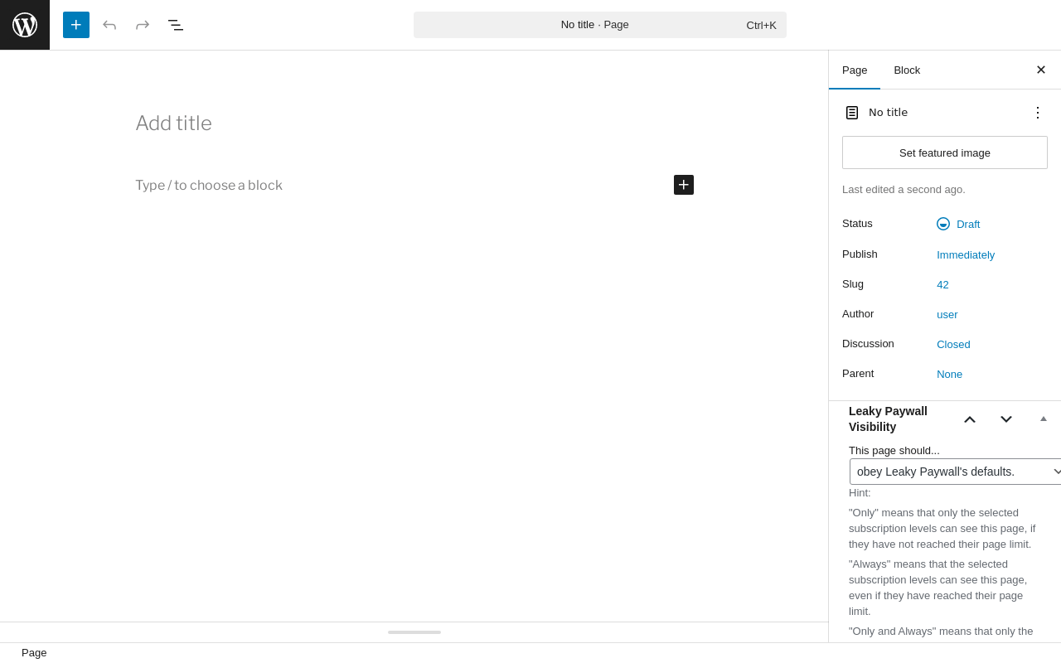Viewport: 1061px width, 663px height.
Task: Collapse the Leaky Paywall Visibility panel
Action: (x=1044, y=419)
